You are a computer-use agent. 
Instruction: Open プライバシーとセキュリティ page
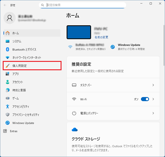32,115
